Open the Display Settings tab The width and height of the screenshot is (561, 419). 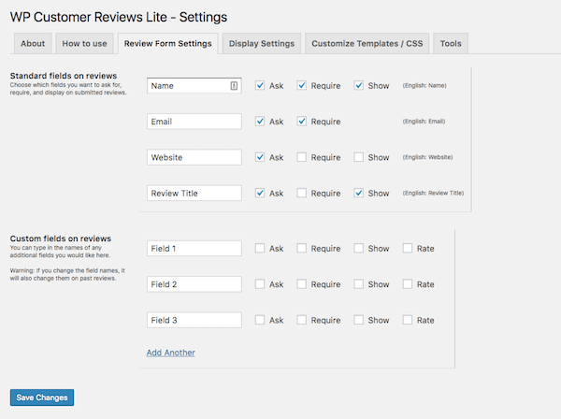pos(262,43)
